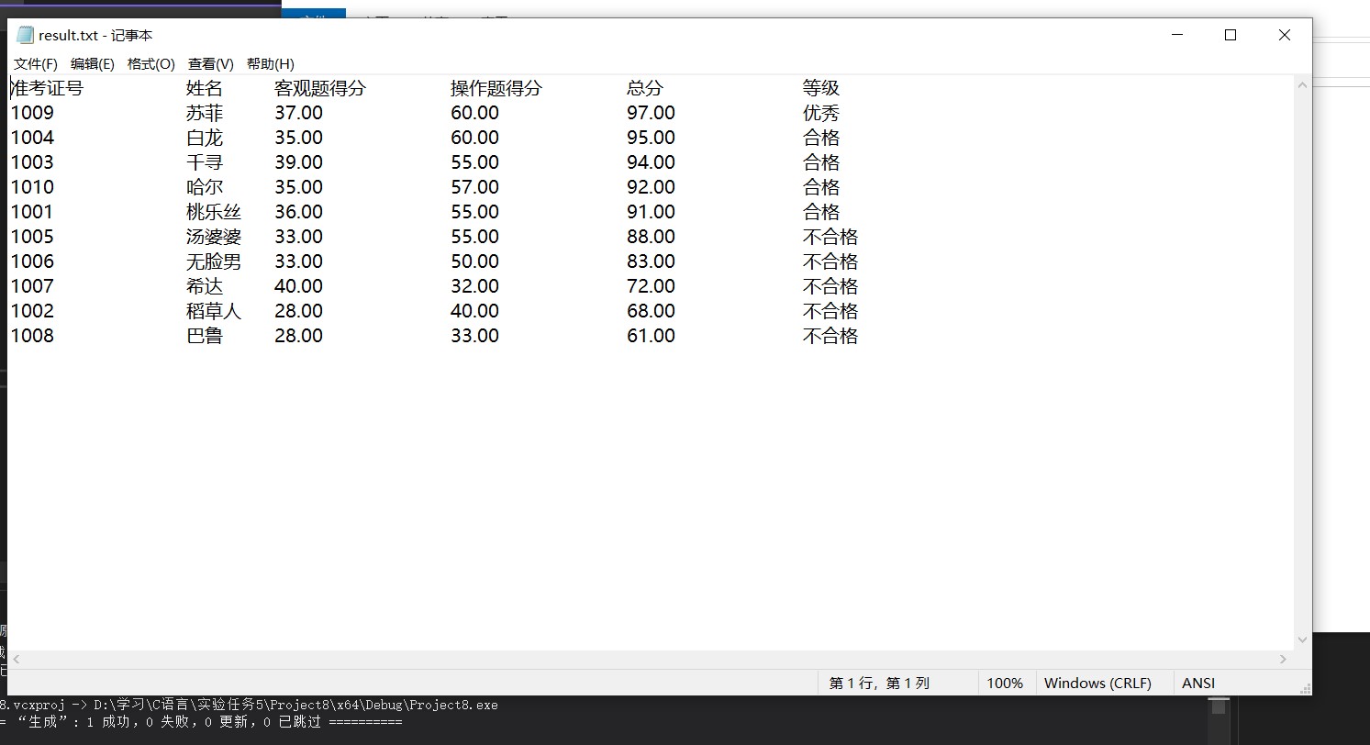1370x745 pixels.
Task: Click the objective score 40.00 in 希达's row
Action: 298,286
